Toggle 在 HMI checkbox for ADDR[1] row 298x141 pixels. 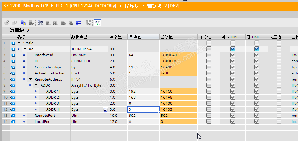point(257,91)
